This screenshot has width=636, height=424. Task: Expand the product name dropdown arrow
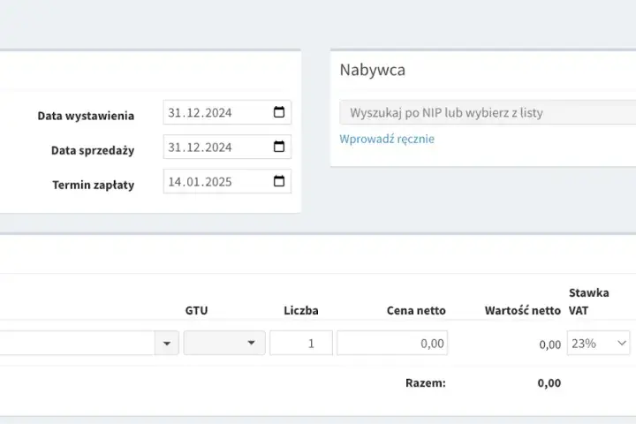click(167, 344)
